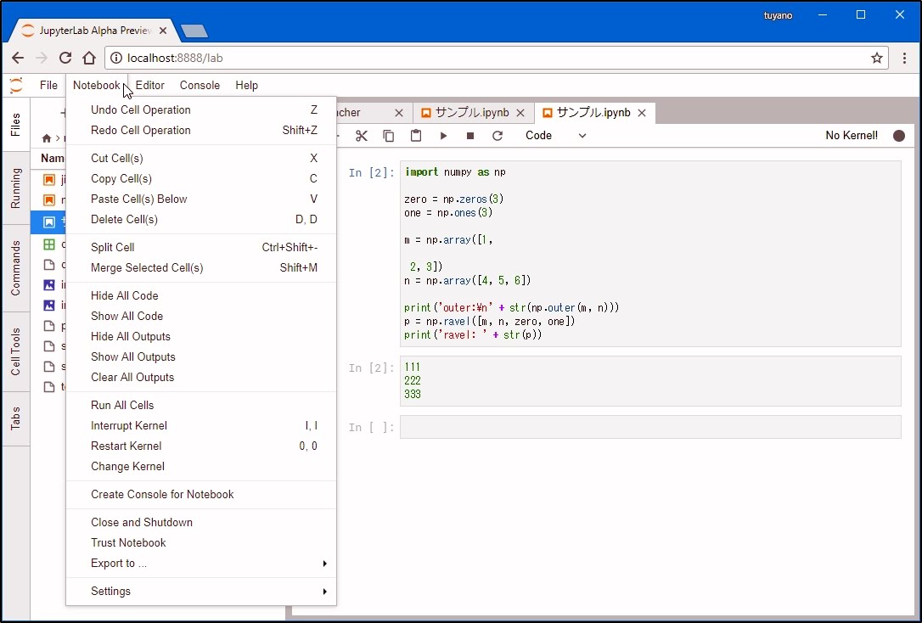The width and height of the screenshot is (922, 623).
Task: Select Run All Cells menu entry
Action: point(122,406)
